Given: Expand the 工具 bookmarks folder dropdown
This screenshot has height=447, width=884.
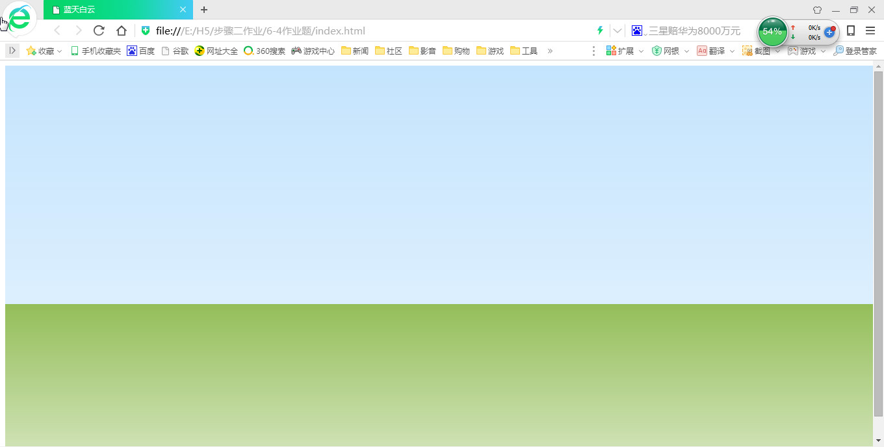Looking at the screenshot, I should (524, 51).
